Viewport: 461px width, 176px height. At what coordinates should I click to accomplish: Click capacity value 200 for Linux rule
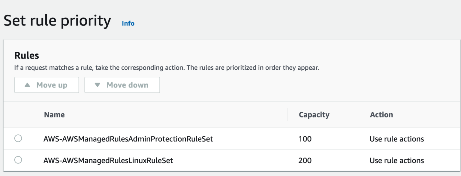tap(305, 160)
